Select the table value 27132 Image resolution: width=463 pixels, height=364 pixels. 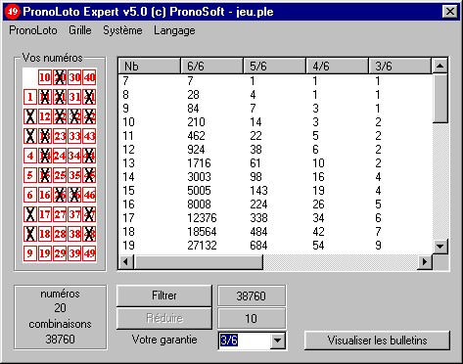coord(202,246)
